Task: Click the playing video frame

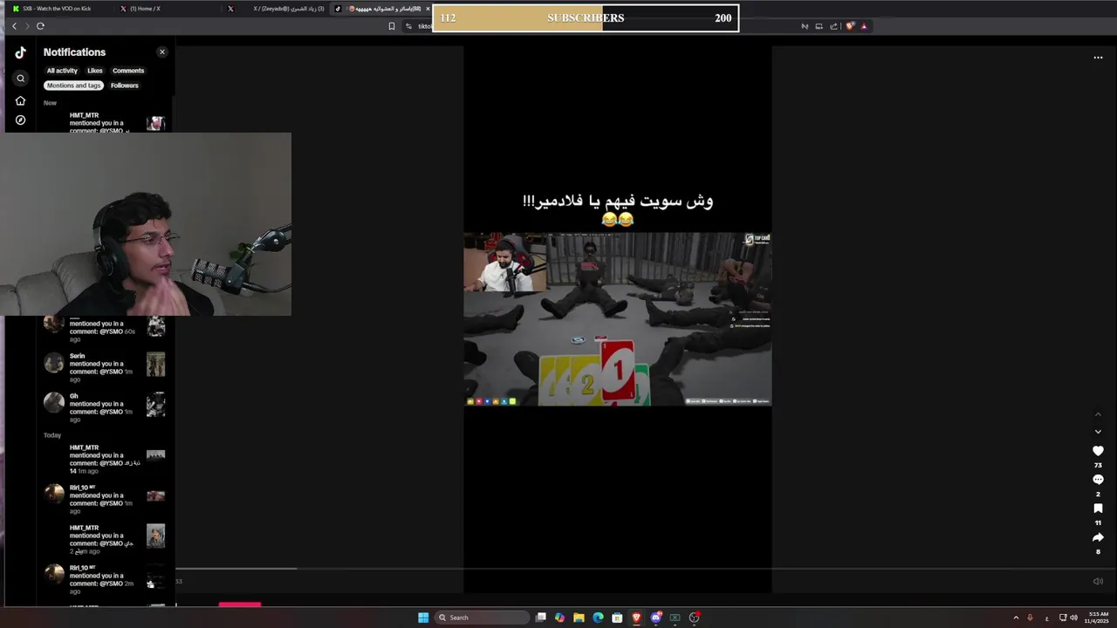Action: click(x=617, y=318)
